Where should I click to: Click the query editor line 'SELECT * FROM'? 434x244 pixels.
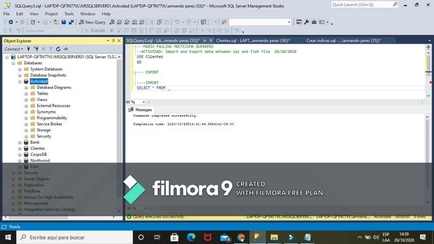click(151, 87)
